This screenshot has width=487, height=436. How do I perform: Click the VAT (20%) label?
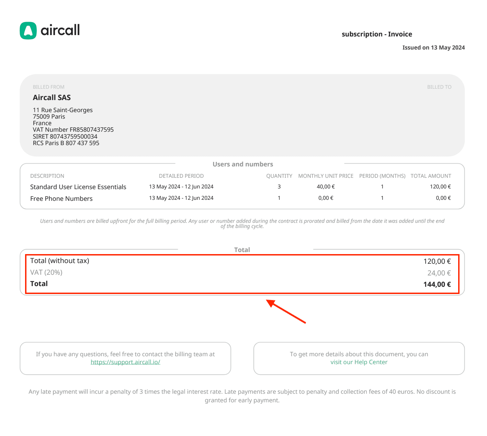(46, 272)
